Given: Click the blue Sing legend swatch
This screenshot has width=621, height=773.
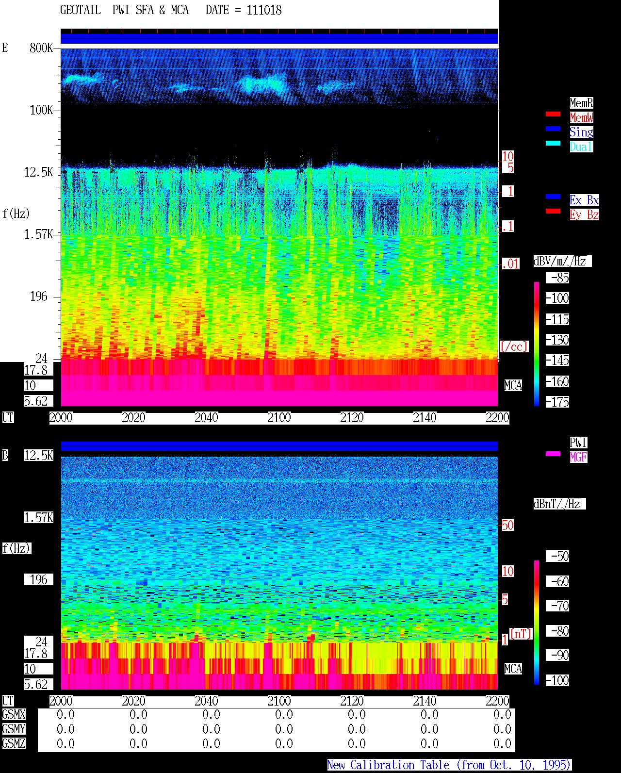Looking at the screenshot, I should 553,129.
